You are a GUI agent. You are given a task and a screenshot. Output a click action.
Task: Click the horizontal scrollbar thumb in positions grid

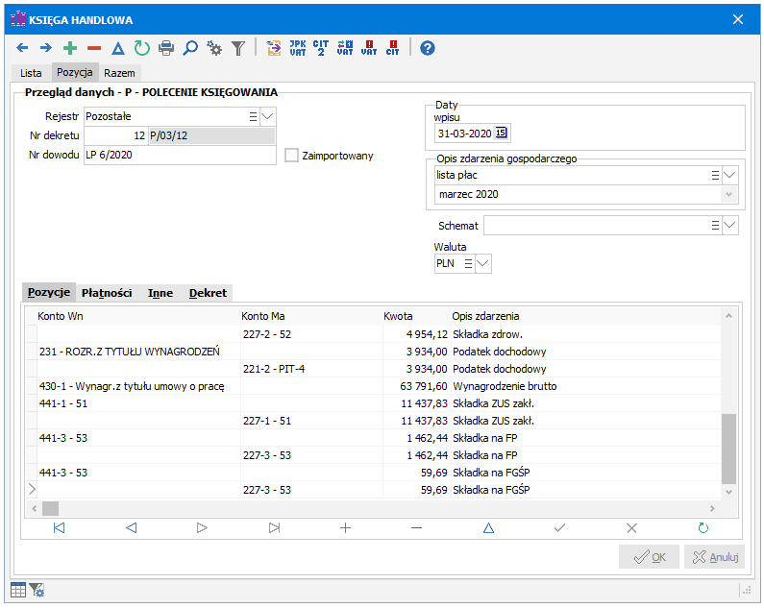pos(50,509)
